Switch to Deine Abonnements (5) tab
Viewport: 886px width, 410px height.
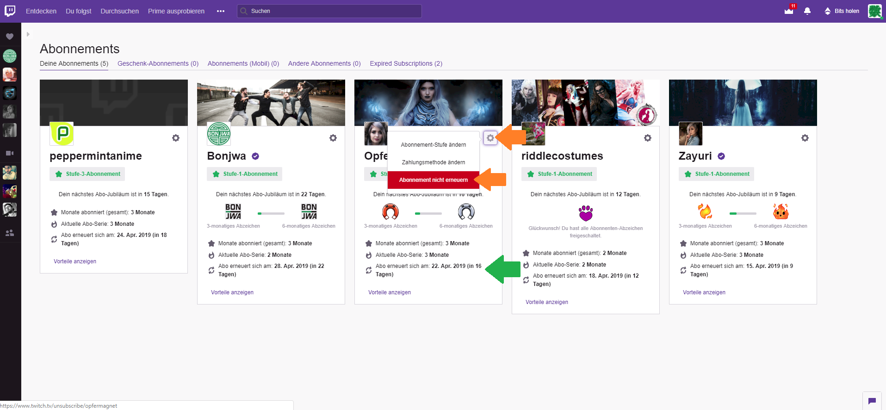[74, 63]
